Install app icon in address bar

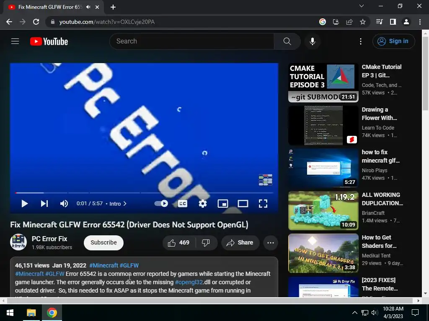[336, 22]
